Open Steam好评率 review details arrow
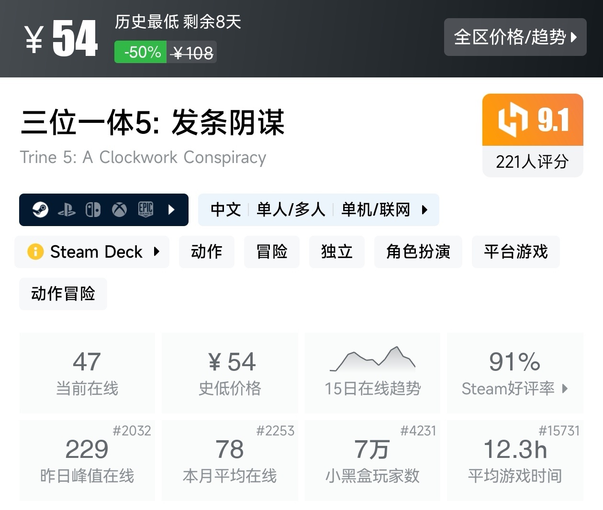Image resolution: width=603 pixels, height=510 pixels. [x=565, y=388]
